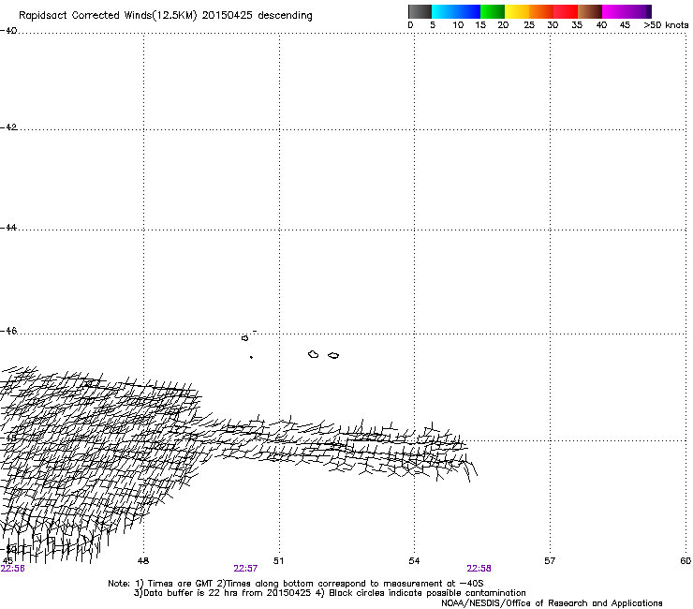Click the '48' longitude axis label
693x609 pixels.
coord(143,561)
